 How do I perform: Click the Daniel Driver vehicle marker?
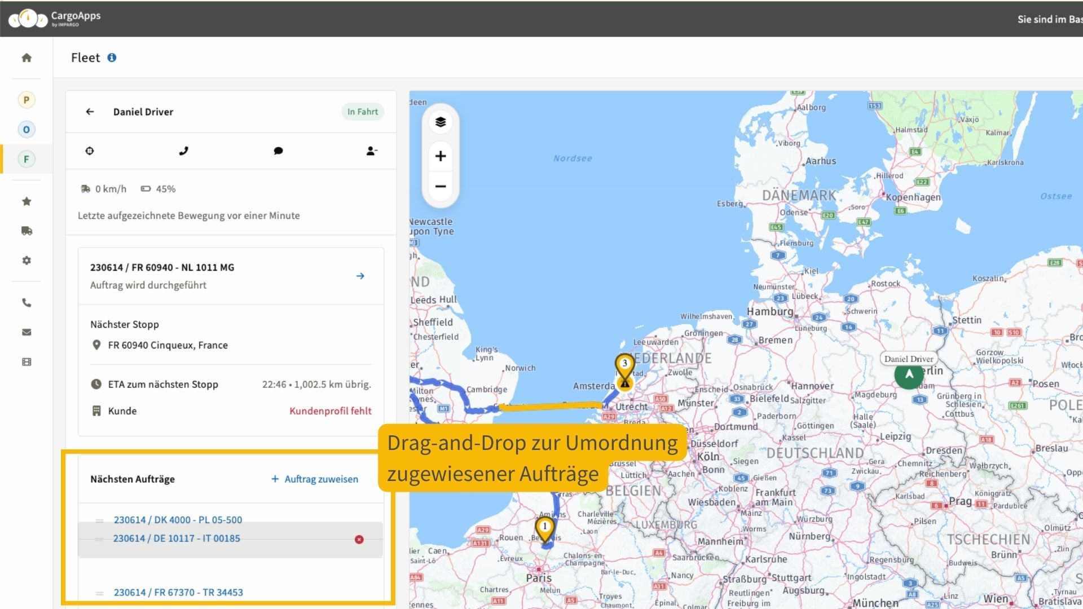point(909,374)
